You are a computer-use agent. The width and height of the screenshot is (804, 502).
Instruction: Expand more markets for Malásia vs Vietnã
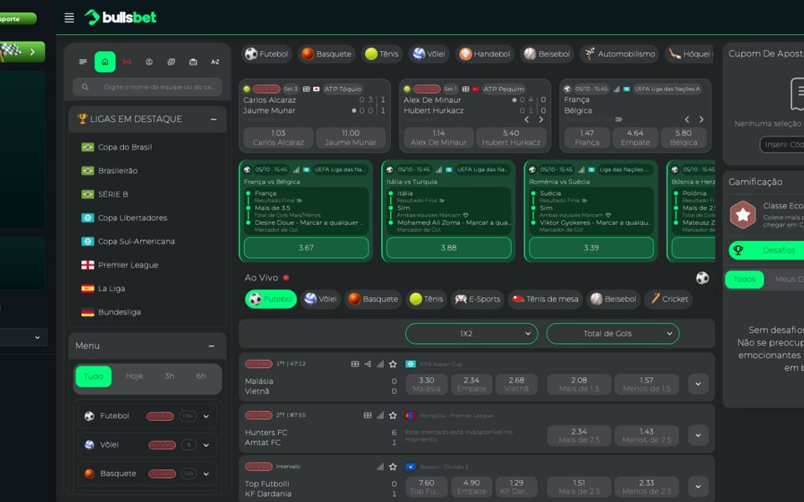(x=698, y=384)
